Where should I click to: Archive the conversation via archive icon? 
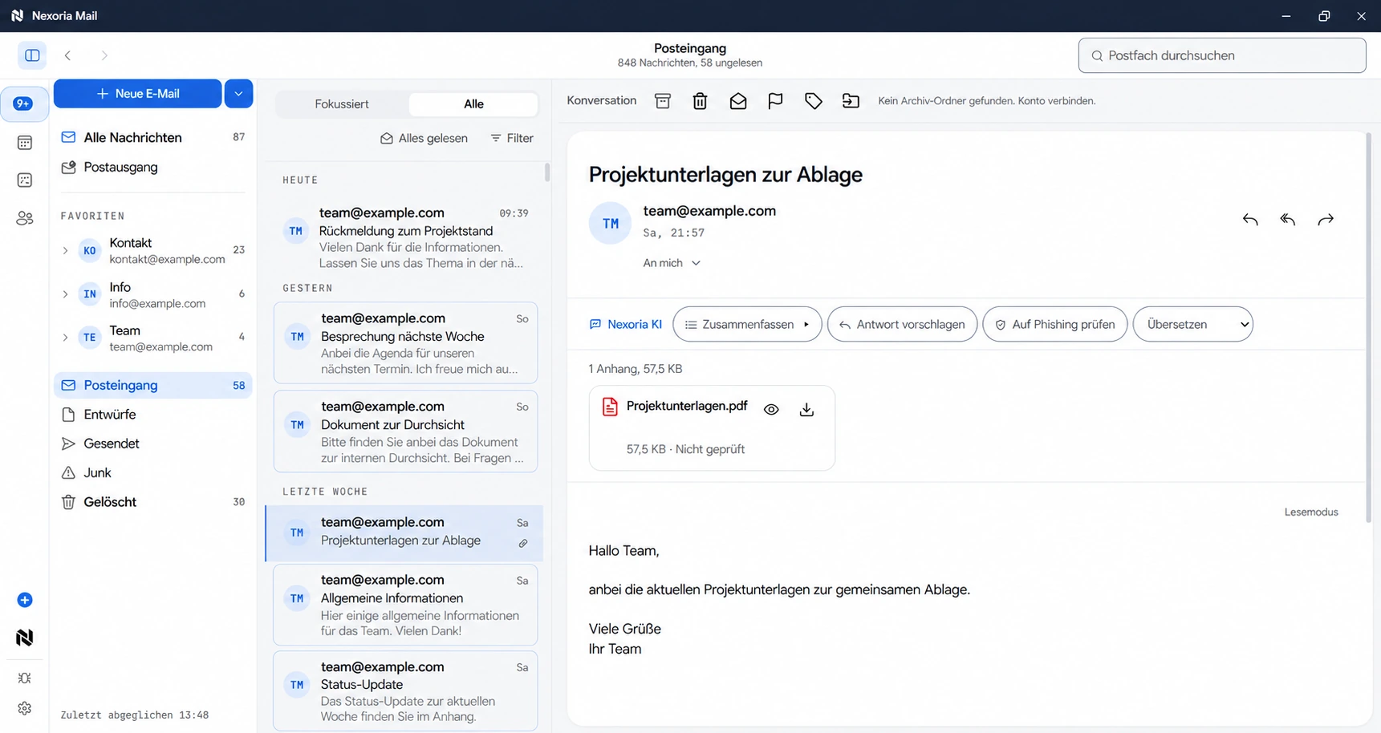click(x=663, y=101)
